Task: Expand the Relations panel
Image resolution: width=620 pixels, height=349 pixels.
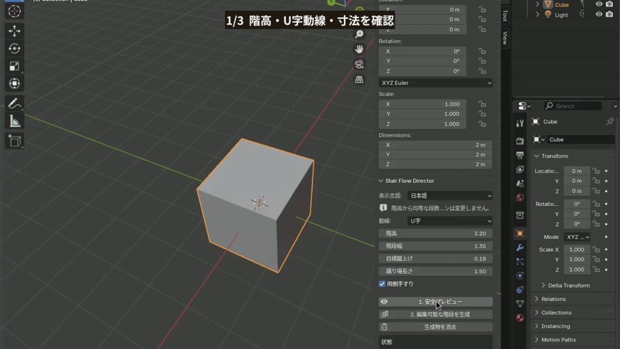Action: pos(536,299)
